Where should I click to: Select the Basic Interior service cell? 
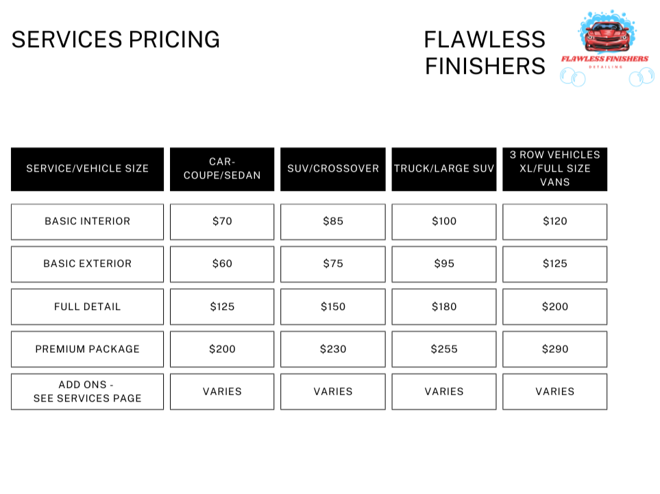88,222
